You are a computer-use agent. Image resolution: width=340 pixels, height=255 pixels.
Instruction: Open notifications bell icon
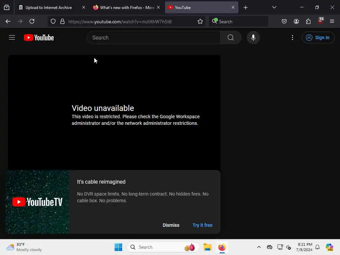tap(317, 247)
